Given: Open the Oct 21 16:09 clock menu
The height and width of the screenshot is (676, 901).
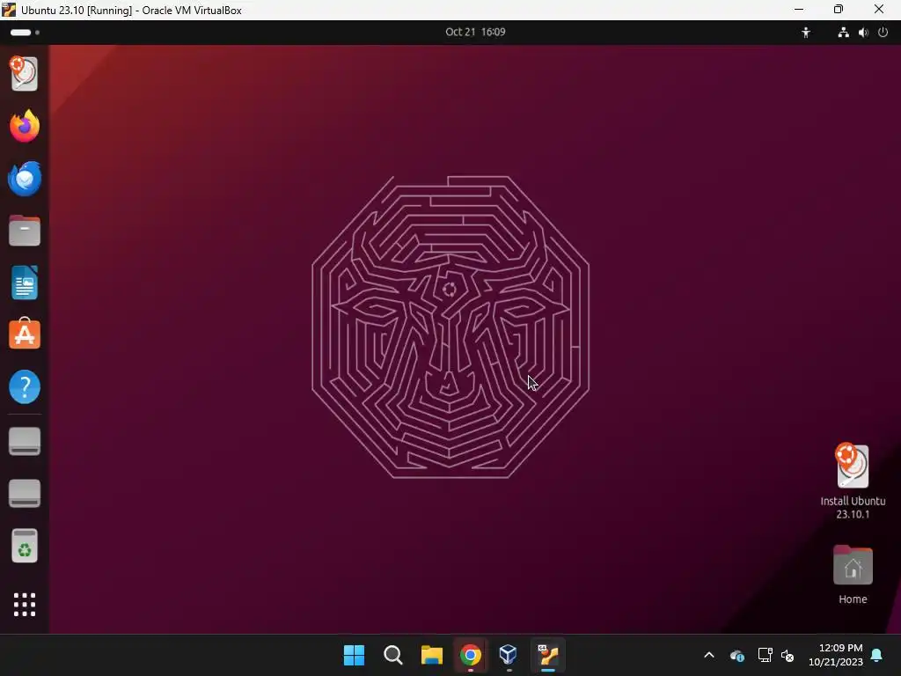Looking at the screenshot, I should point(475,33).
